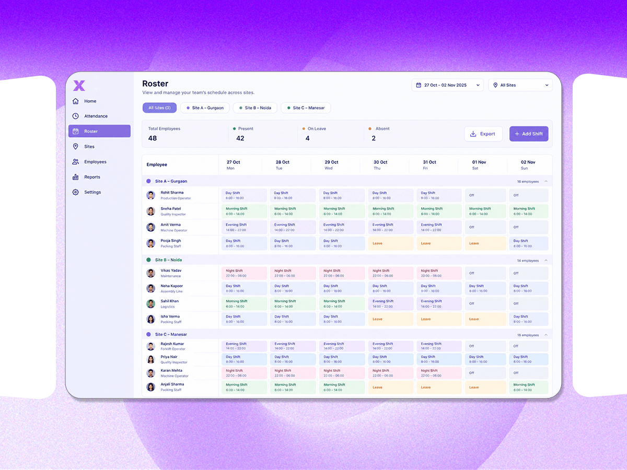Click Karan Mehta's avatar
627x470 pixels.
point(151,373)
